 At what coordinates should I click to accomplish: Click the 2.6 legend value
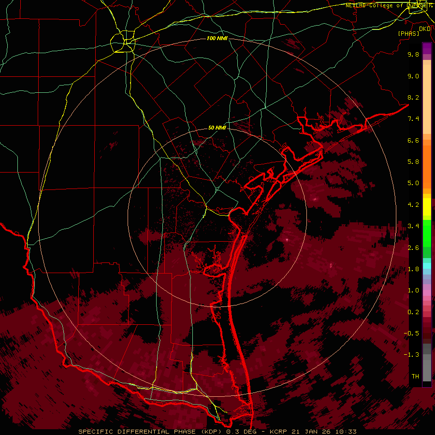[413, 248]
